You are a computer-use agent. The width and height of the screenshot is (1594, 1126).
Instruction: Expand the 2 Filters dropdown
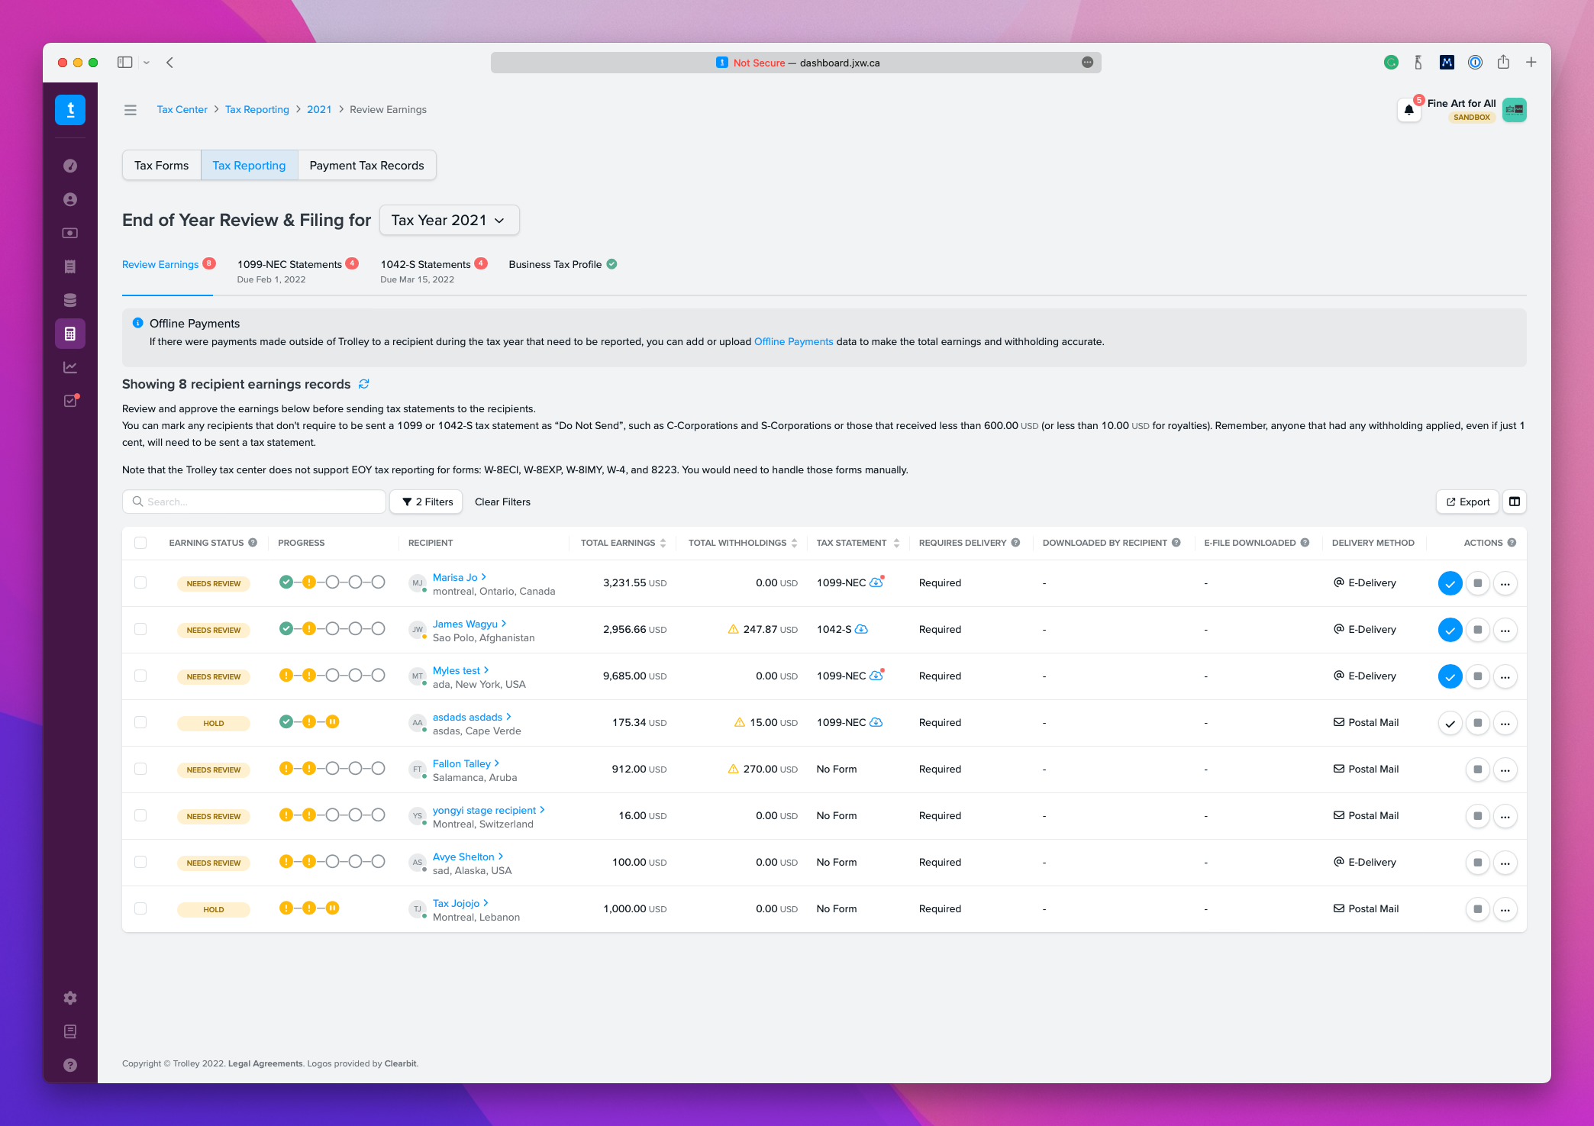[427, 502]
